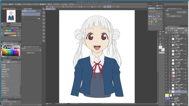This screenshot has width=189, height=106.
Task: Click the lock layer icon in Layer panel
Action: point(175,31)
